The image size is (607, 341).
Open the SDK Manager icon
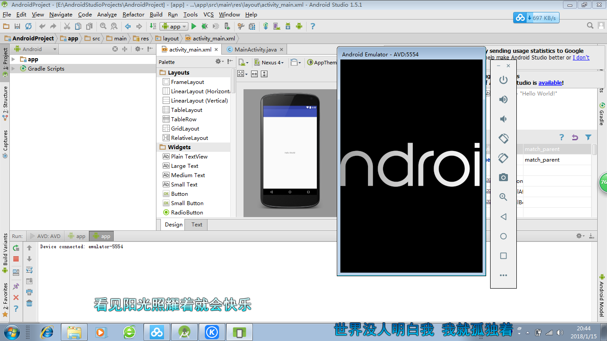click(288, 26)
